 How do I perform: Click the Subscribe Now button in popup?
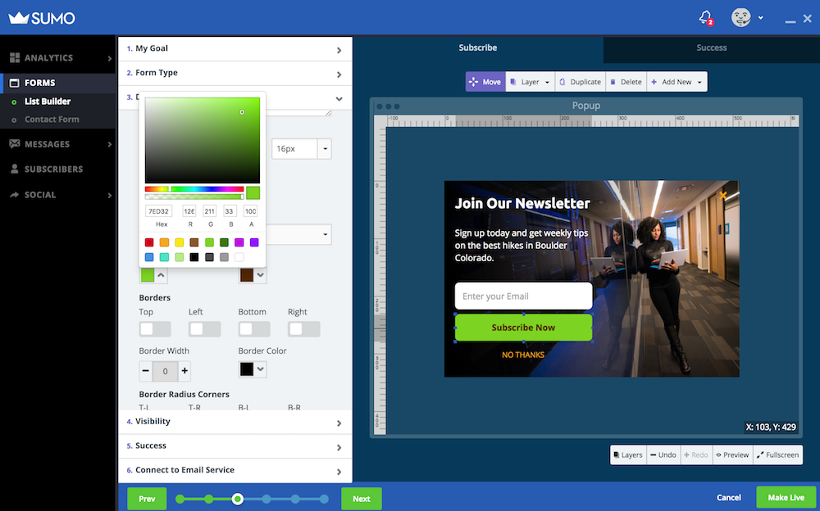point(523,328)
